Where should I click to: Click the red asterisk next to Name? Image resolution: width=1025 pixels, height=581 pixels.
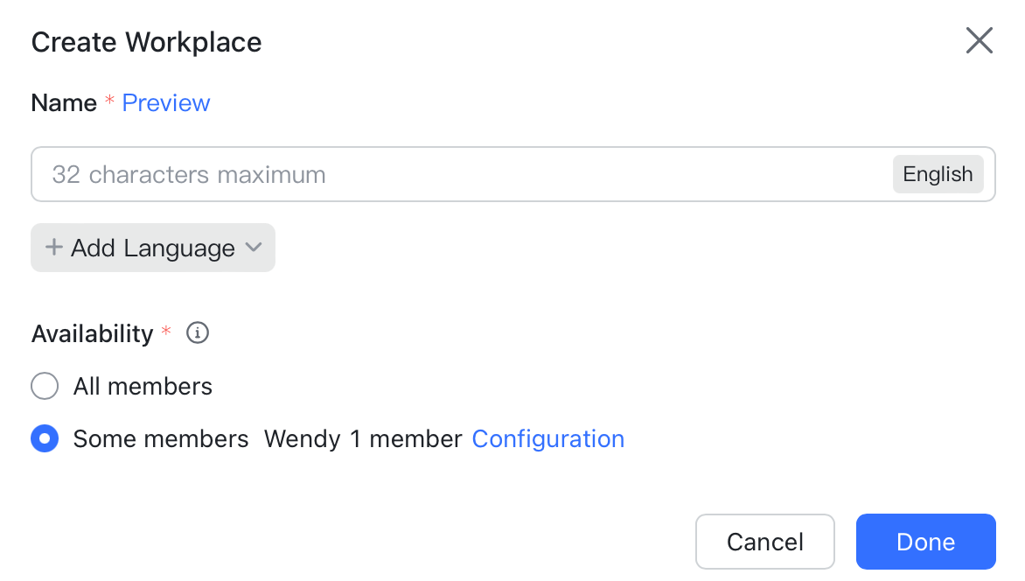(x=109, y=102)
